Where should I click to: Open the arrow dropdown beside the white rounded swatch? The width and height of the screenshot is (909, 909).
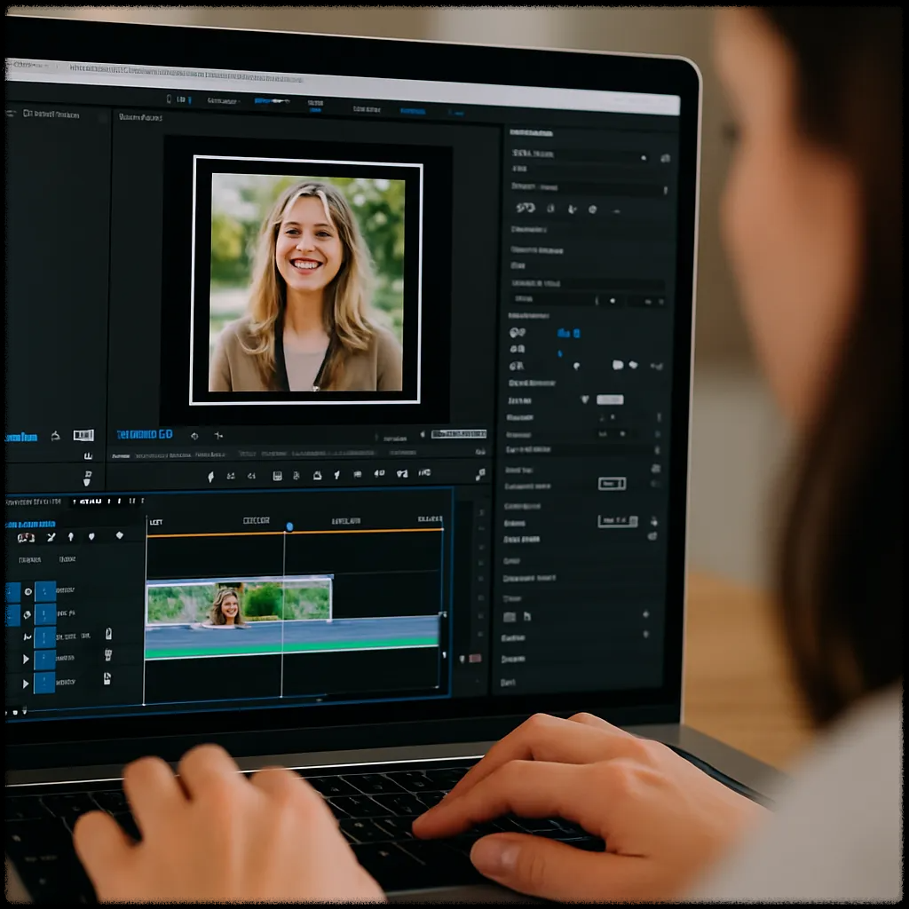(585, 399)
